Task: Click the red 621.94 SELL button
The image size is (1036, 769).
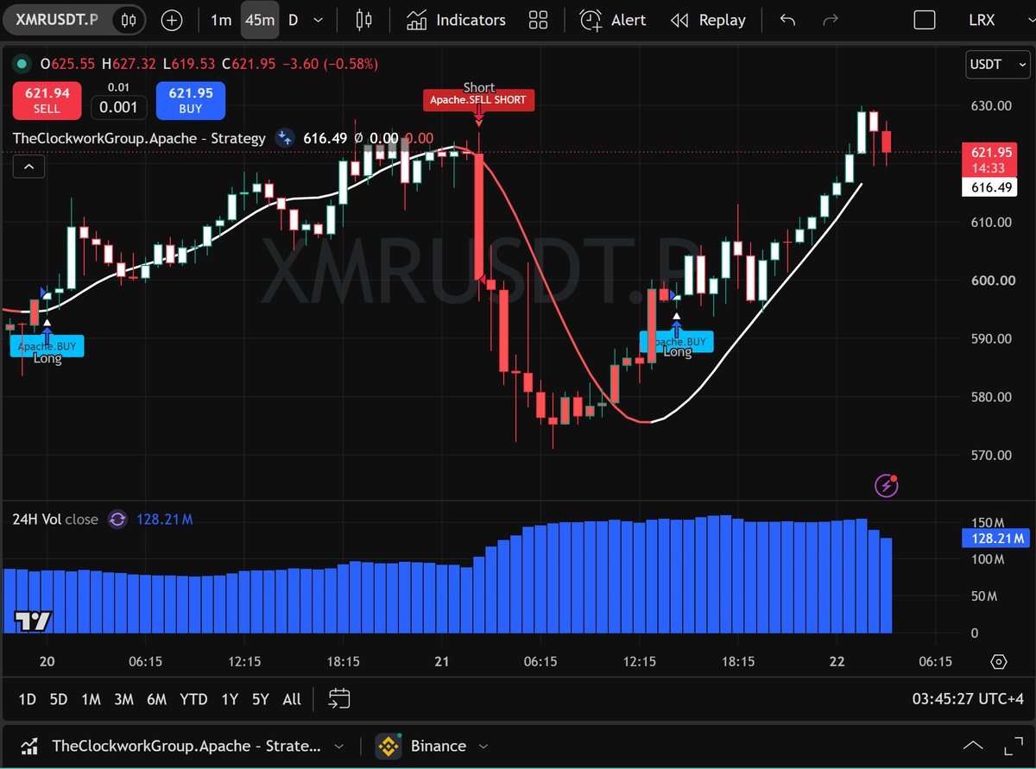Action: [47, 100]
